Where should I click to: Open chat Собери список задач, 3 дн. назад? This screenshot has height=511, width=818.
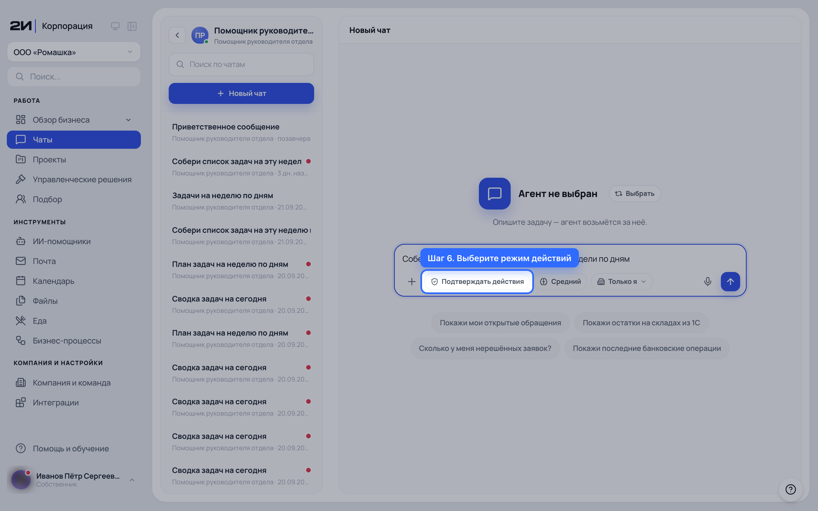pyautogui.click(x=241, y=167)
